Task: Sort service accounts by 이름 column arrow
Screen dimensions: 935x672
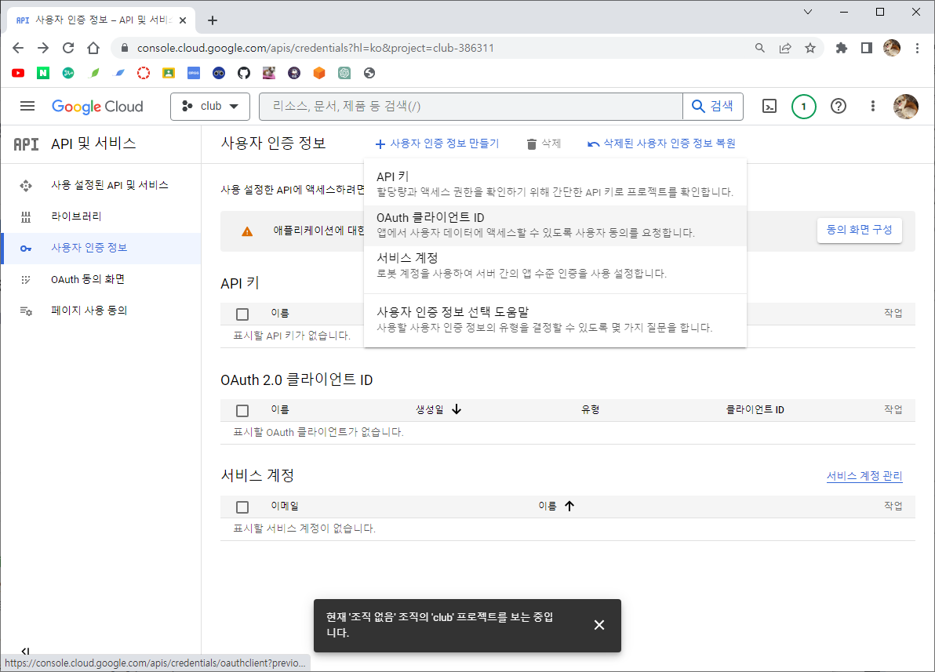Action: tap(569, 506)
